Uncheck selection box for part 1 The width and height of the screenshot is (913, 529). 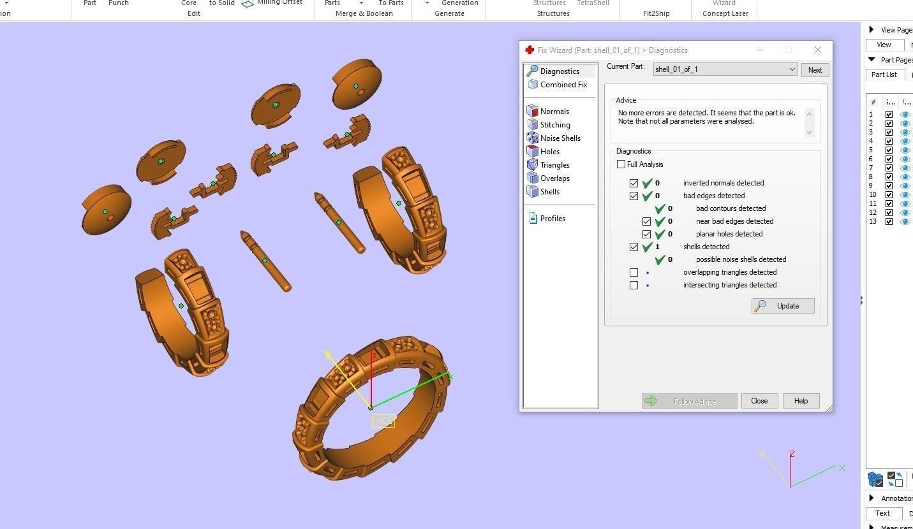point(889,115)
